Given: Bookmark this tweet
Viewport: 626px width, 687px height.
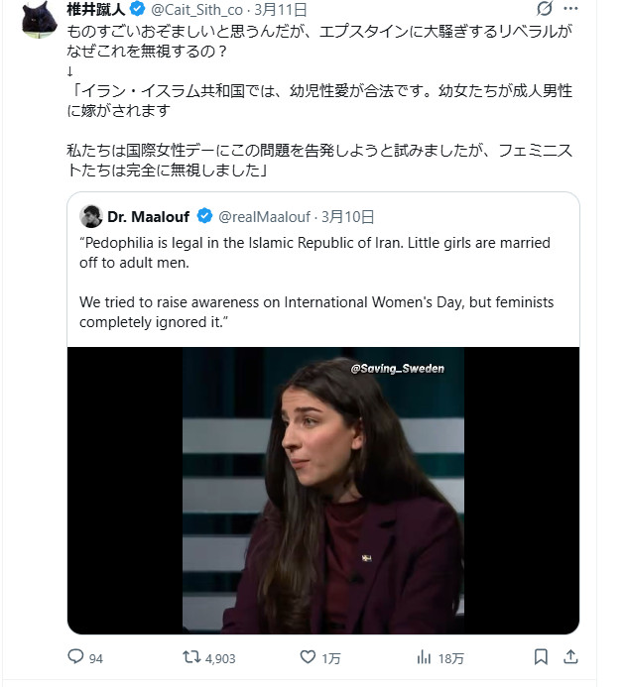Looking at the screenshot, I should pos(541,657).
